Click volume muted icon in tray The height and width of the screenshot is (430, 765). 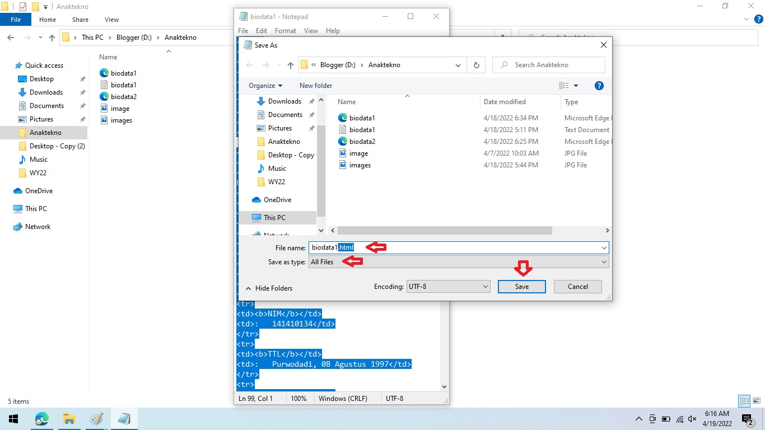coord(693,419)
